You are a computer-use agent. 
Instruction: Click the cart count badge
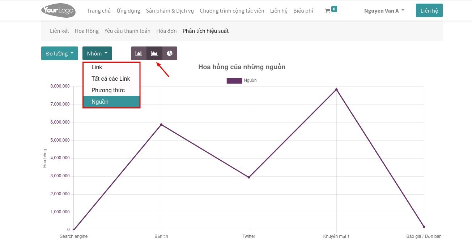tap(334, 9)
